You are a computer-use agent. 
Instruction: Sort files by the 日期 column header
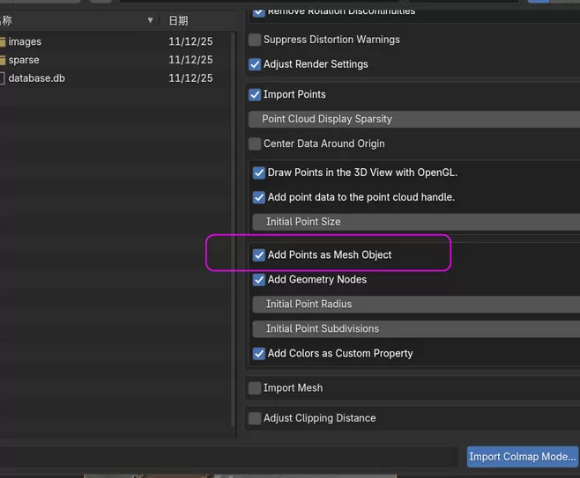pos(178,20)
